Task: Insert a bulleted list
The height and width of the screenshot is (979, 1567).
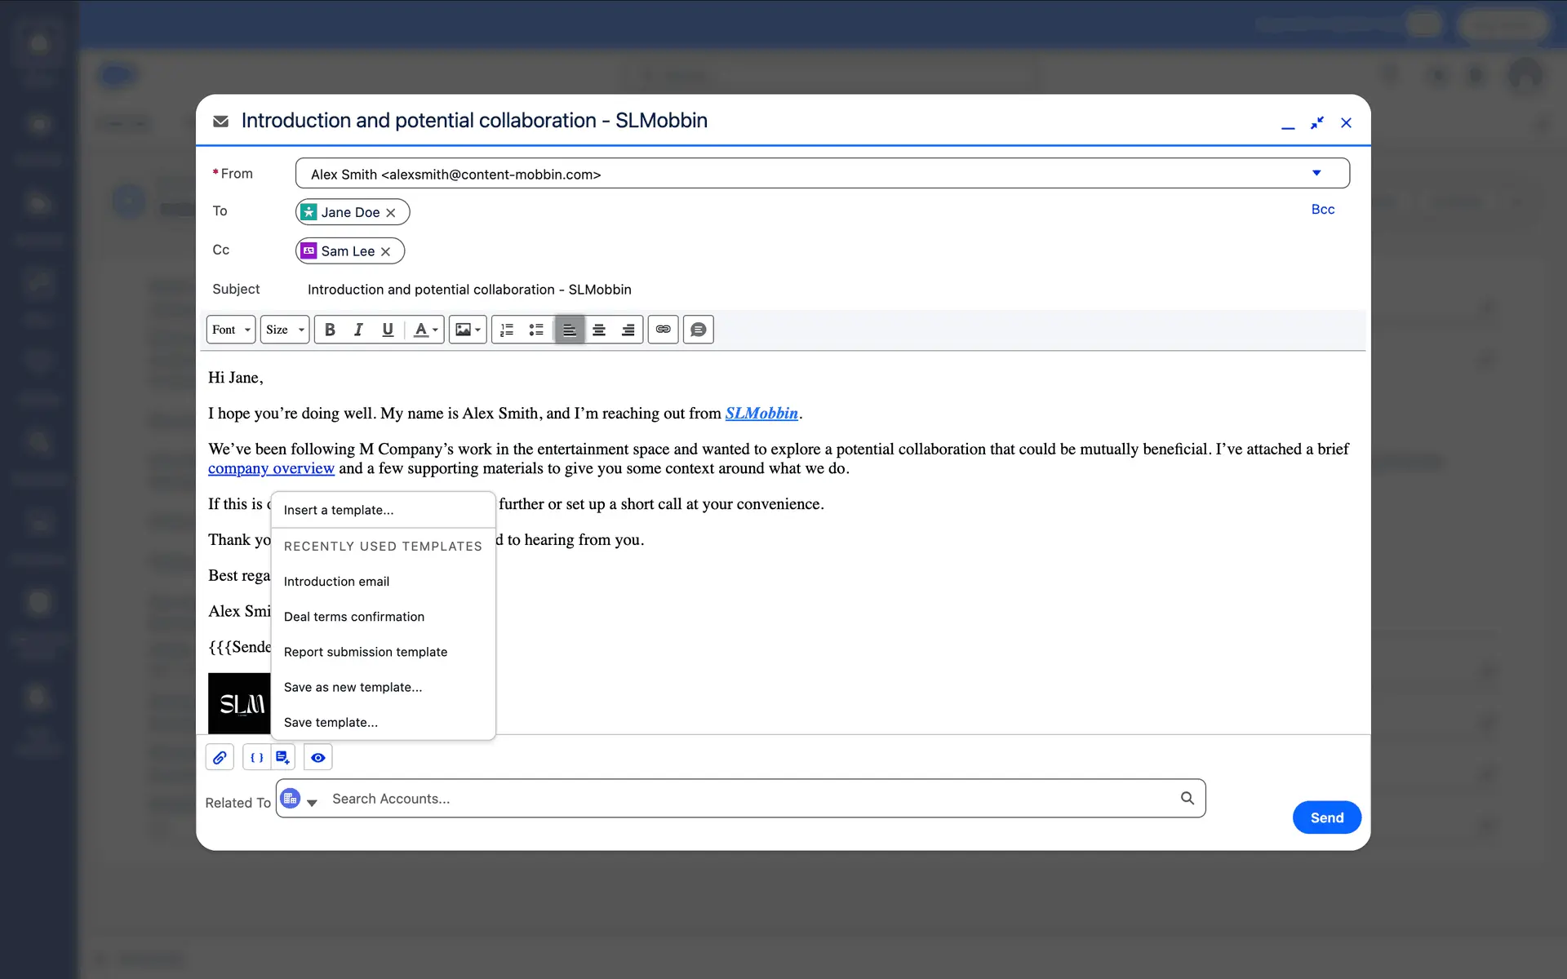Action: pos(536,330)
